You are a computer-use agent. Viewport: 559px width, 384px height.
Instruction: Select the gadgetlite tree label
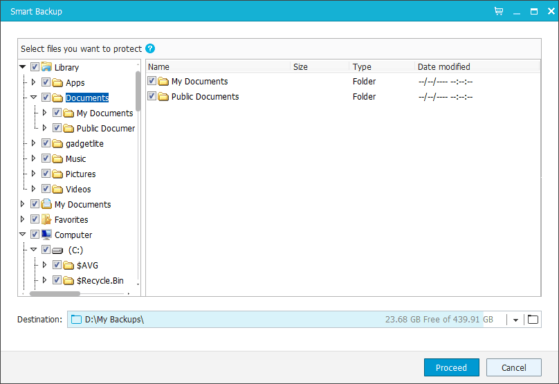pos(84,144)
